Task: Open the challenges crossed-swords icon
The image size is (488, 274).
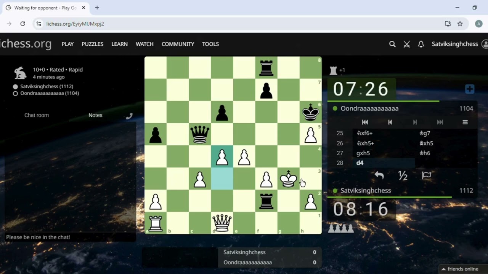Action: (x=407, y=44)
